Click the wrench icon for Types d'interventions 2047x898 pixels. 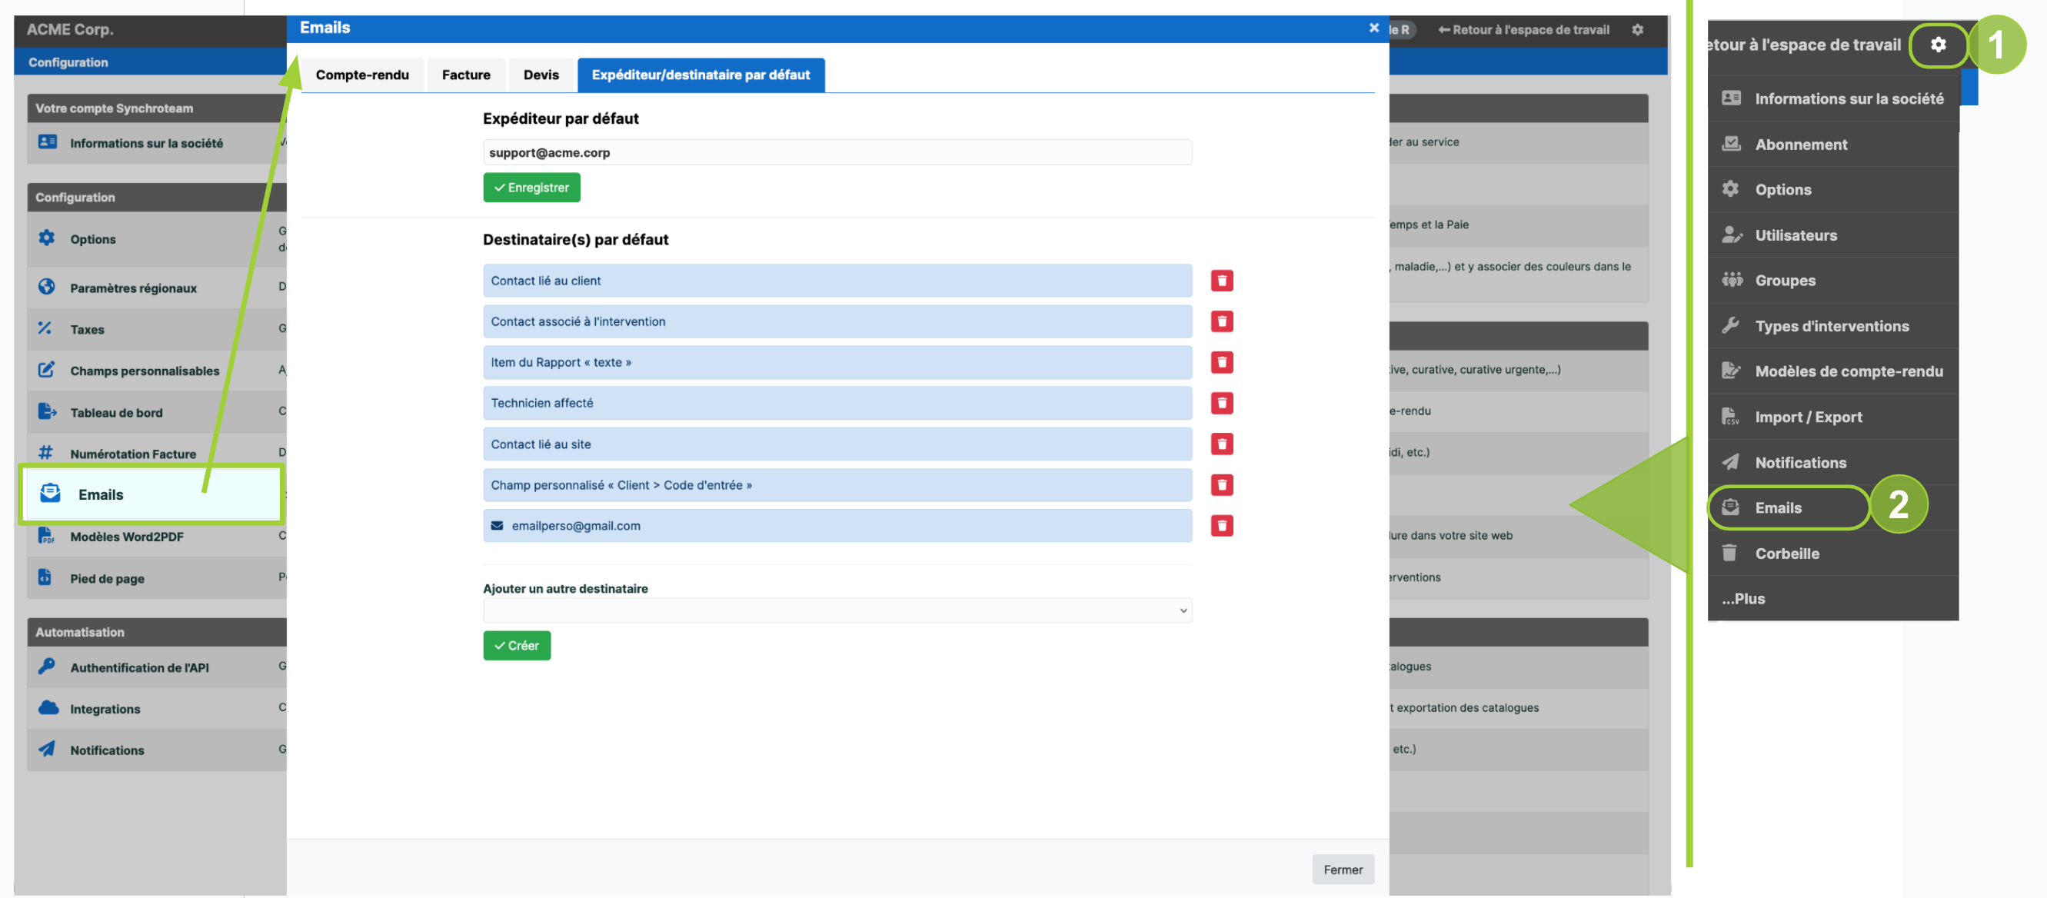point(1731,325)
